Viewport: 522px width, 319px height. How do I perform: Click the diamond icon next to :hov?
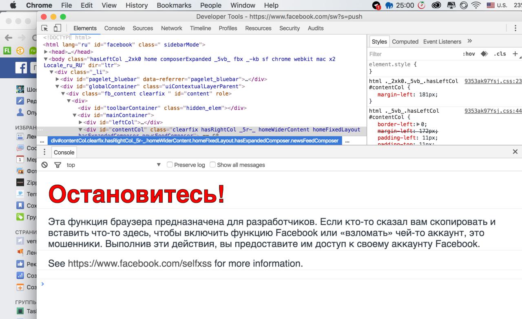pos(484,54)
